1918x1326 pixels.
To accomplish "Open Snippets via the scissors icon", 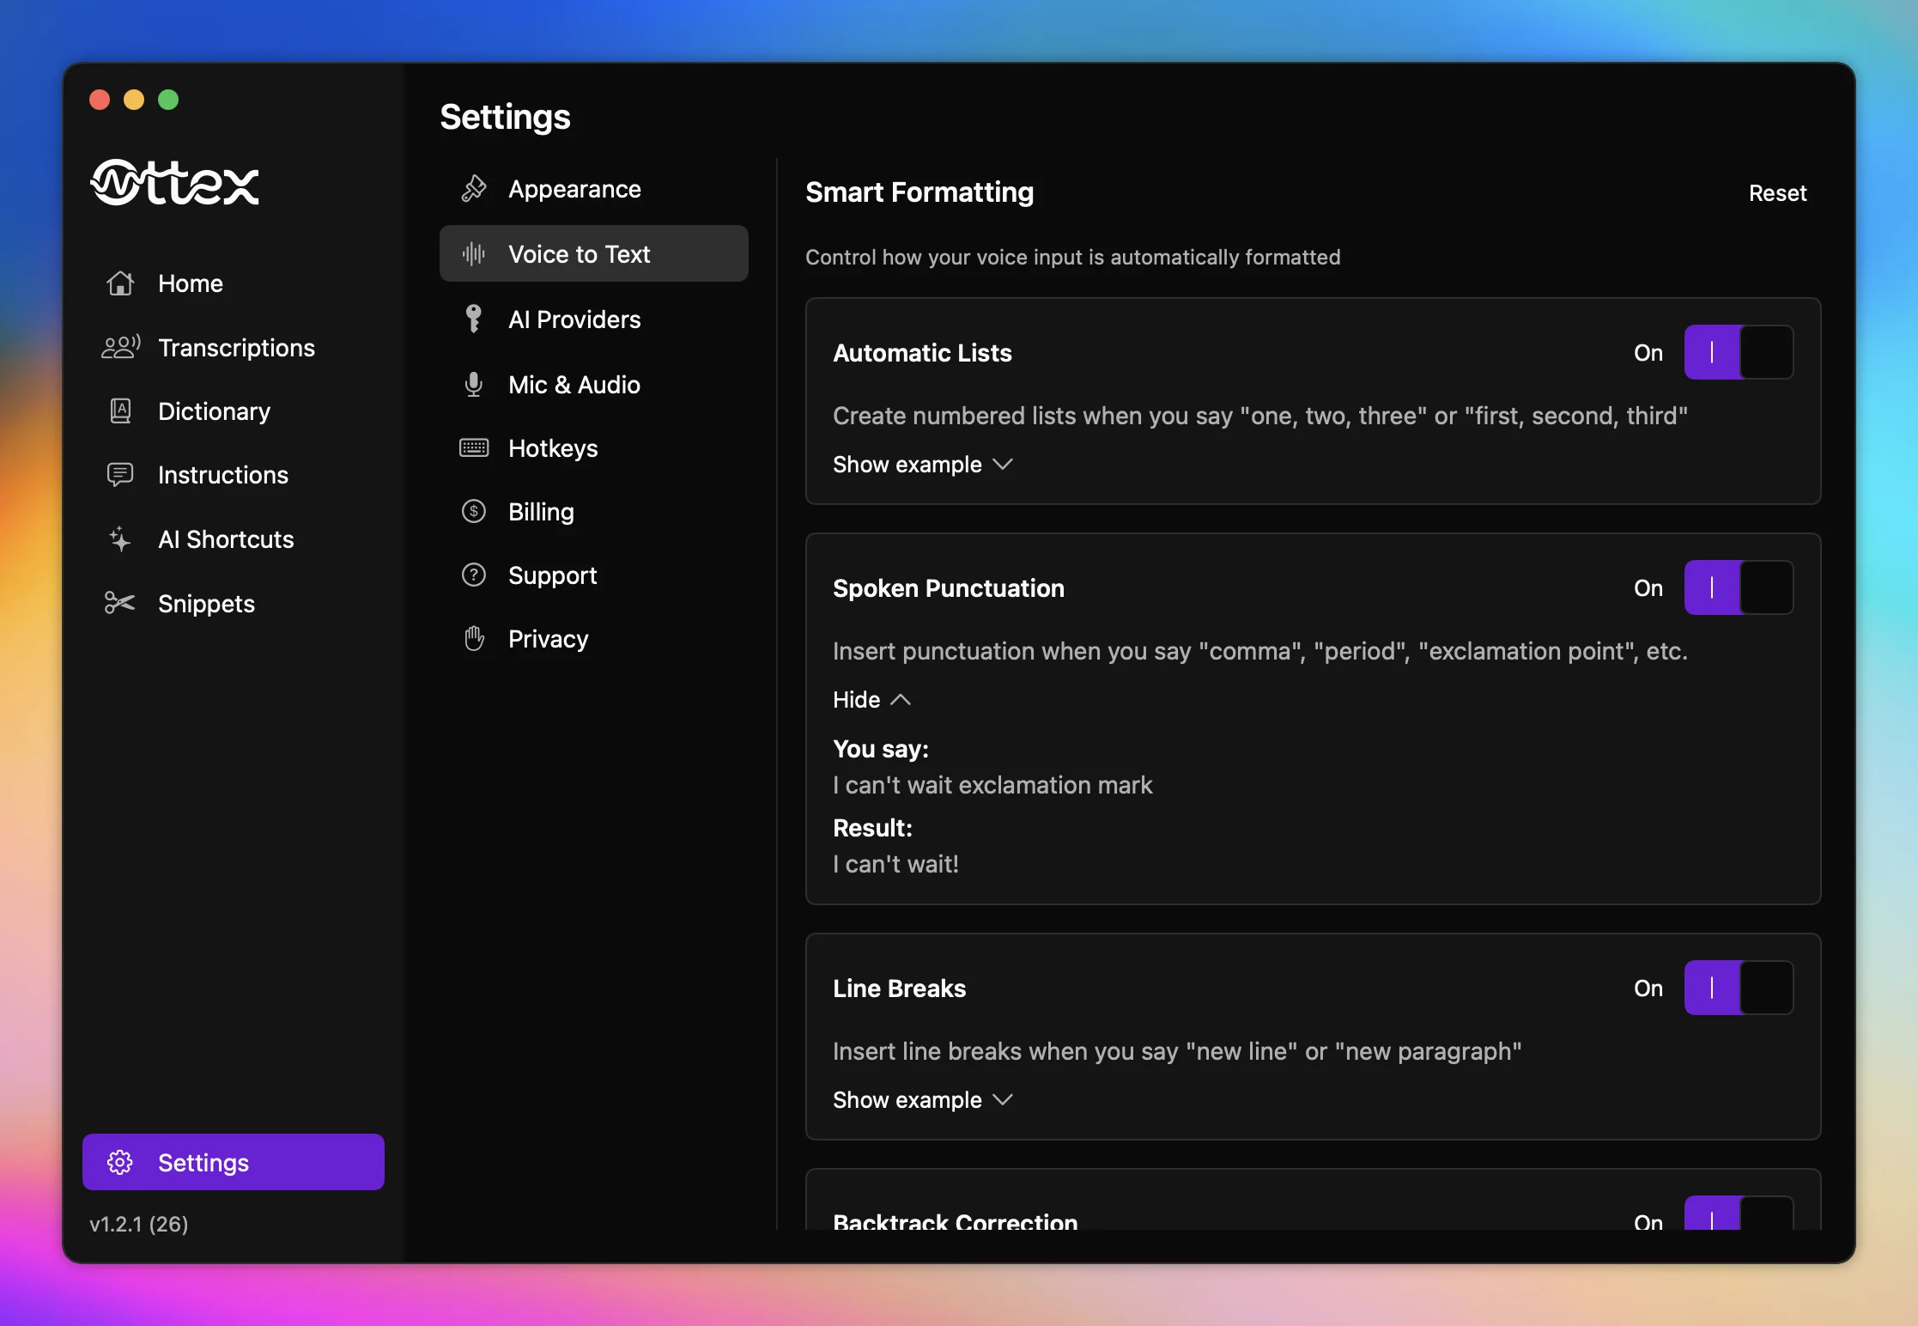I will (x=119, y=603).
